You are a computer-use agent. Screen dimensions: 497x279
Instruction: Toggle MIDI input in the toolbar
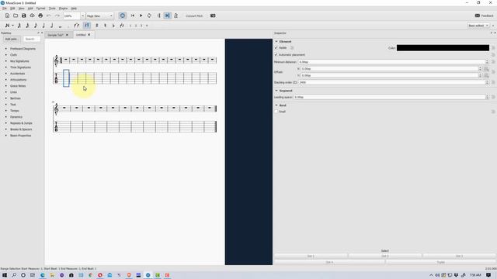[123, 15]
